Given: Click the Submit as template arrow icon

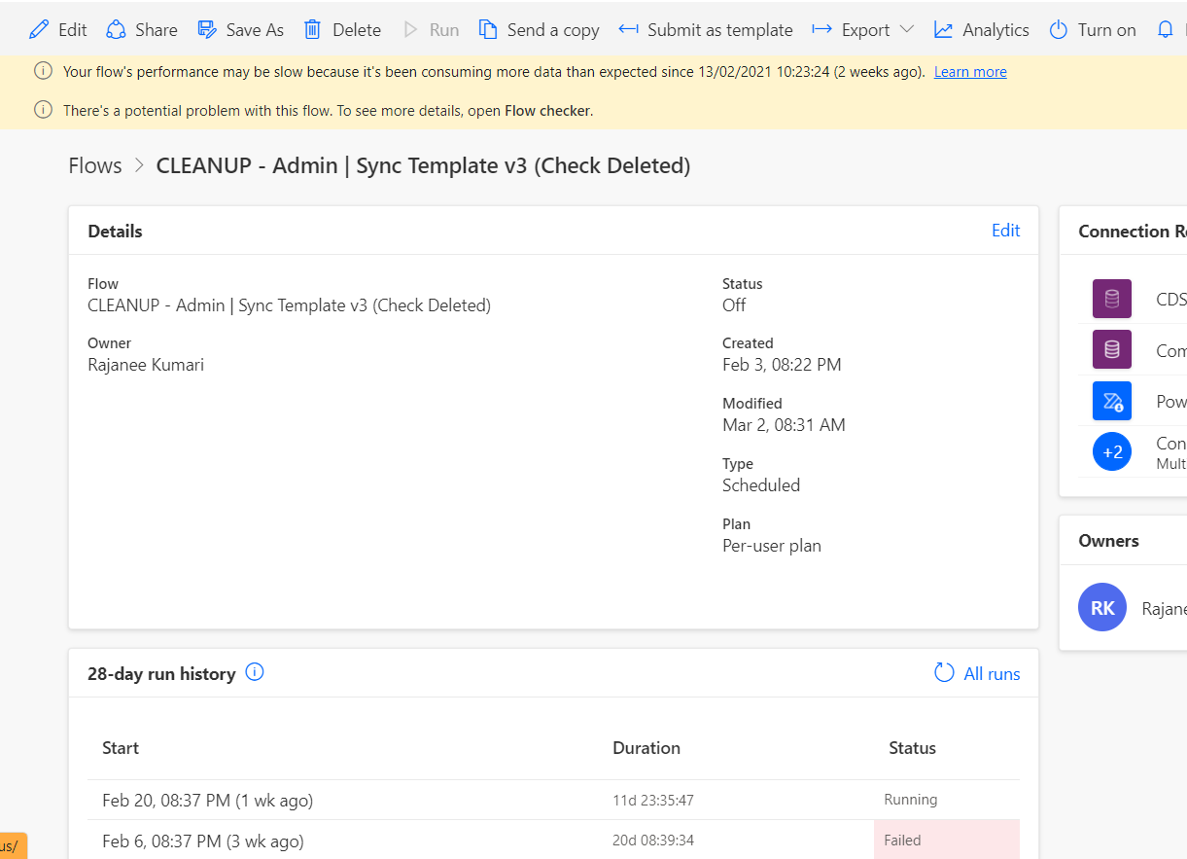Looking at the screenshot, I should (629, 30).
